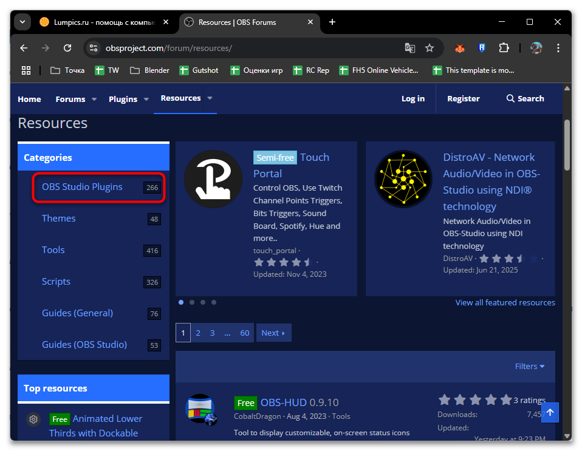The height and width of the screenshot is (451, 582).
Task: Open the browser Extensions puzzle icon
Action: [504, 48]
